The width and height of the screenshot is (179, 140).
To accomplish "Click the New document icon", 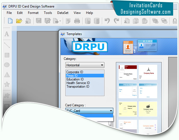I will tap(10, 21).
